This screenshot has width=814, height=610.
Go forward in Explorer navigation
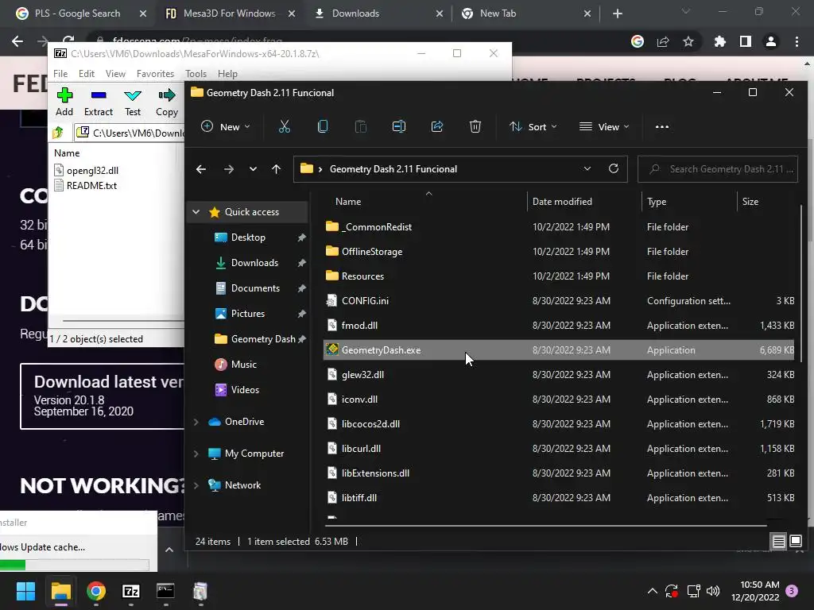228,169
